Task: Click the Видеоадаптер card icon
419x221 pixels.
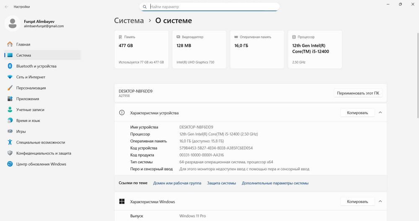Action: pos(178,37)
